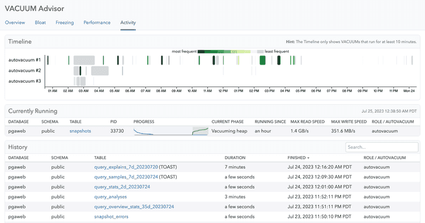Screen dimensions: 425x223
Task: Click the History search field
Action: [381, 147]
